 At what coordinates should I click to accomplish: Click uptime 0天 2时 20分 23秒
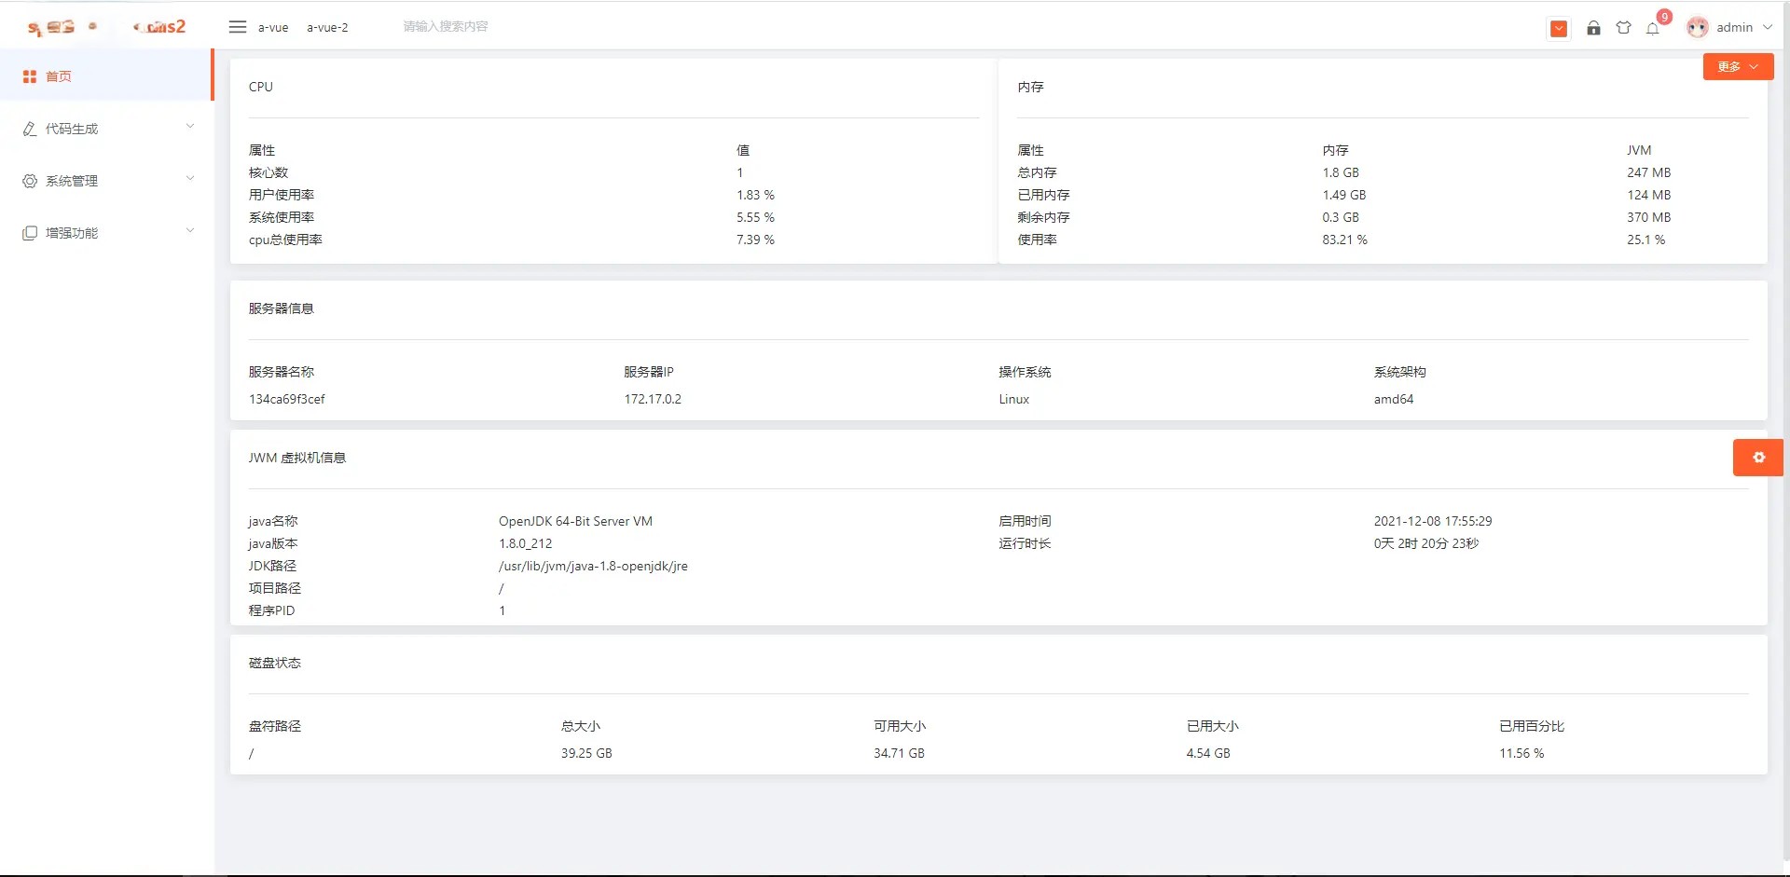click(1425, 543)
